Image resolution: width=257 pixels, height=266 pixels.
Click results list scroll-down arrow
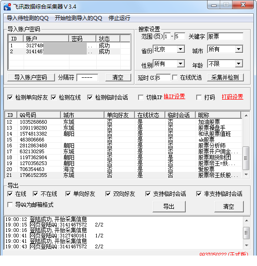pos(246,175)
